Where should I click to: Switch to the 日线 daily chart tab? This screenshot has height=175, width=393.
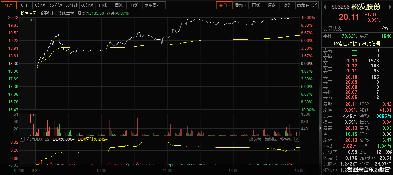pyautogui.click(x=103, y=5)
